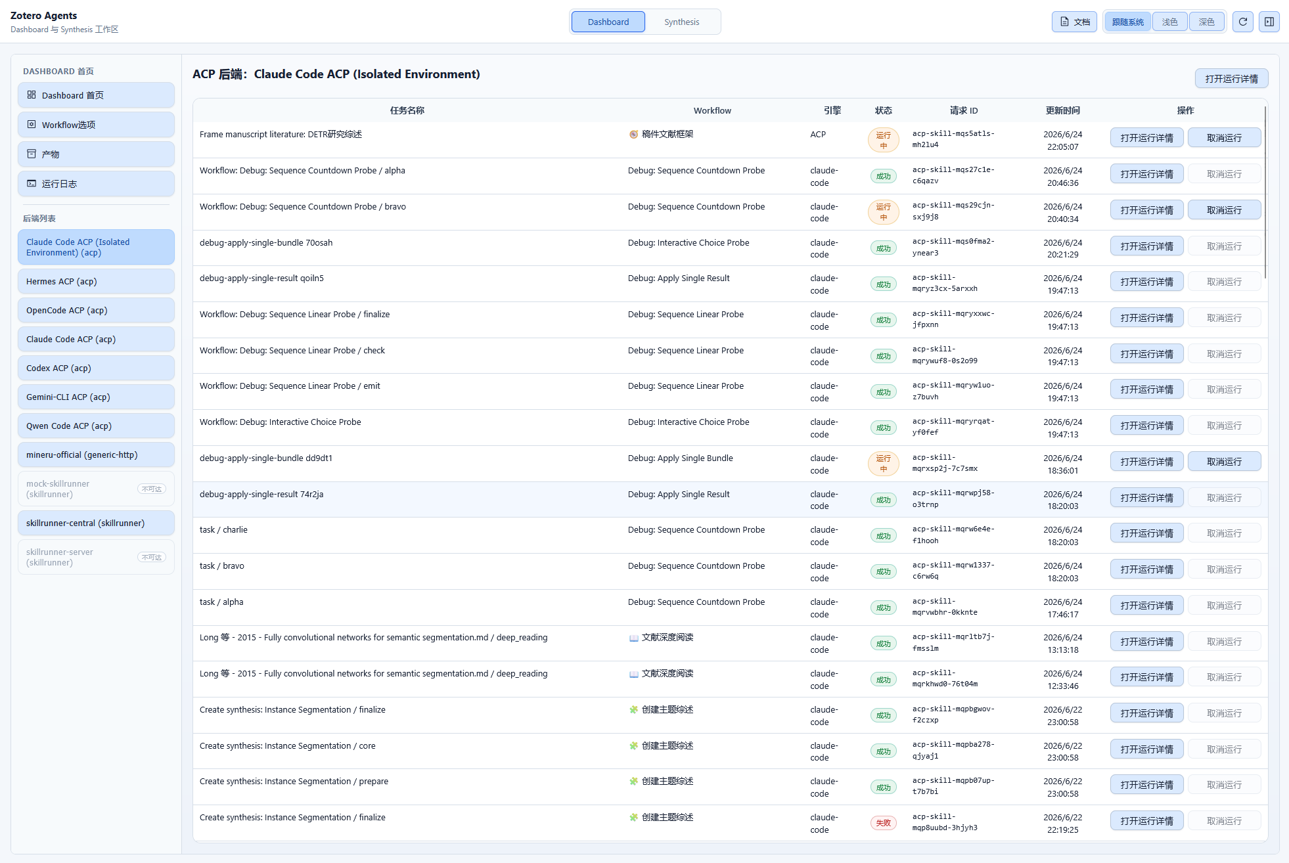Select mock-skillrunner backend entry

[96, 489]
